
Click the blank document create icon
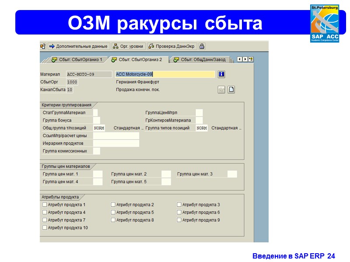(231, 90)
